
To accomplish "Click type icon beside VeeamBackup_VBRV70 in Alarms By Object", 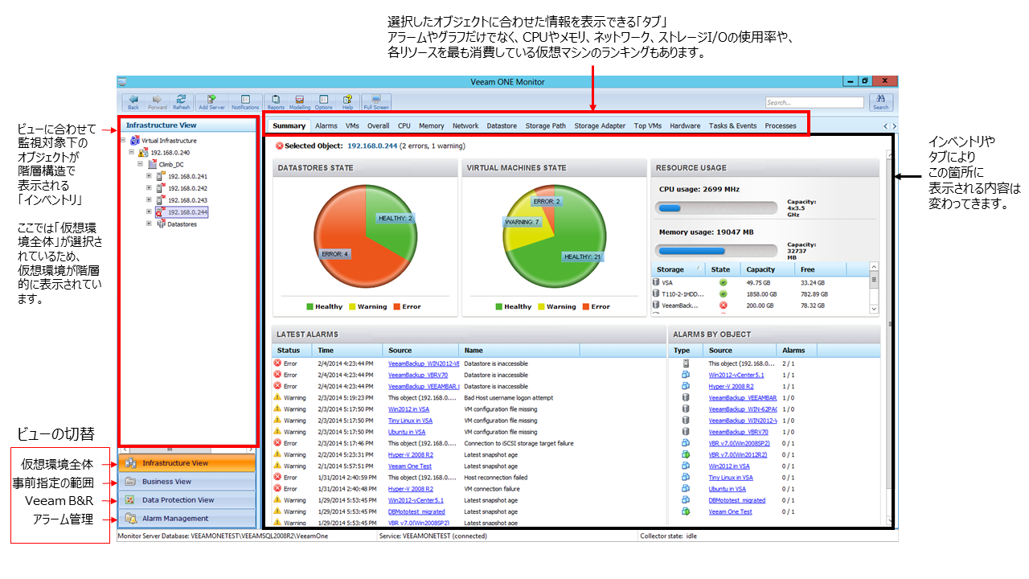I will tap(686, 431).
